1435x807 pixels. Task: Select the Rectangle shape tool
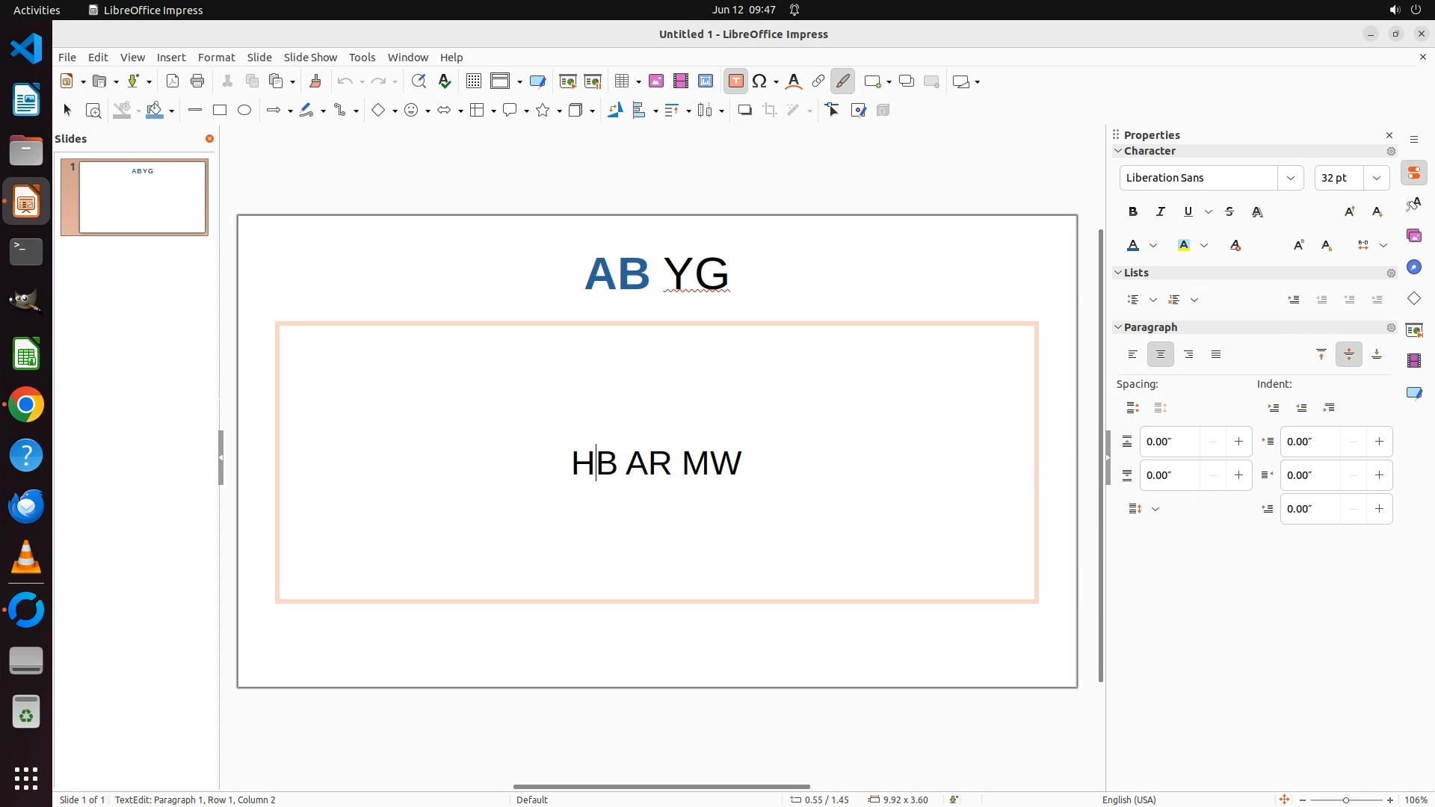(x=219, y=110)
